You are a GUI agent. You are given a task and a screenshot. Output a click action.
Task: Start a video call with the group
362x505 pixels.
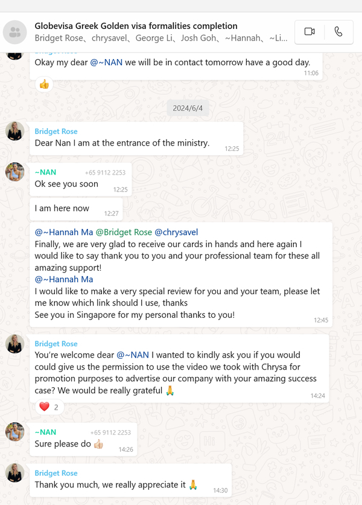[310, 31]
